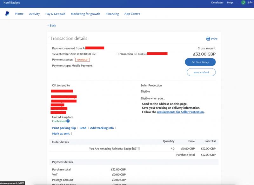This screenshot has height=185, width=254.
Task: Open the Home tab
Action: (19, 14)
